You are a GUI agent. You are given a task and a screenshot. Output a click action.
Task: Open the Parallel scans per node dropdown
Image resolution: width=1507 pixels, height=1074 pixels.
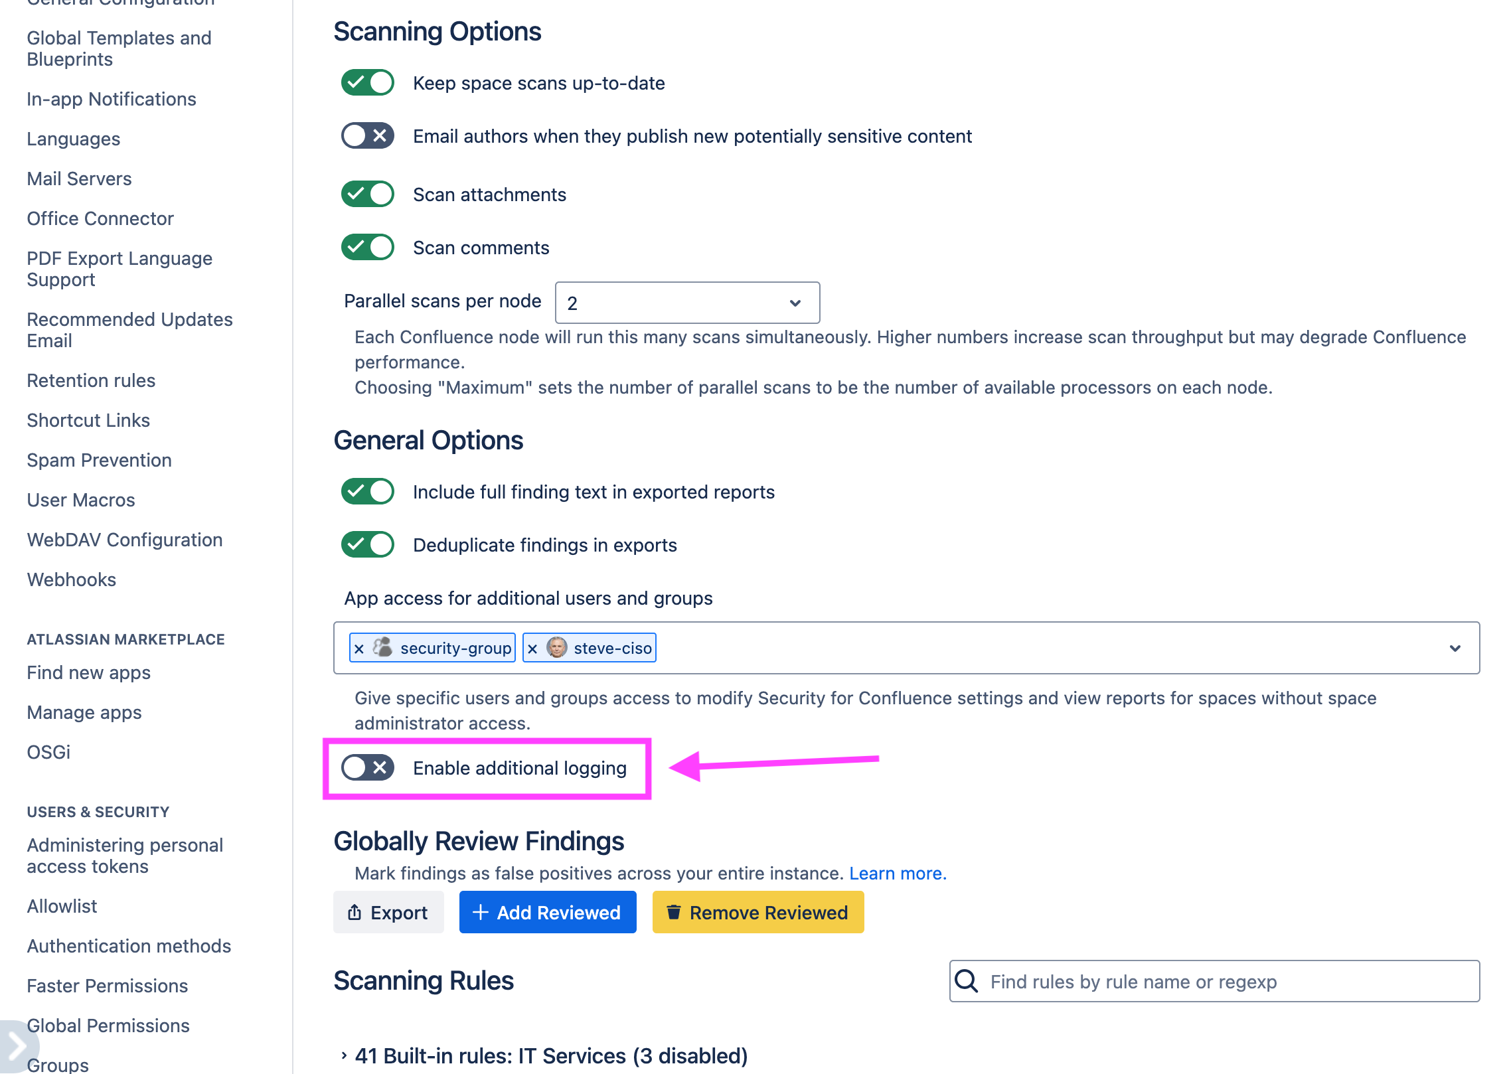point(686,303)
